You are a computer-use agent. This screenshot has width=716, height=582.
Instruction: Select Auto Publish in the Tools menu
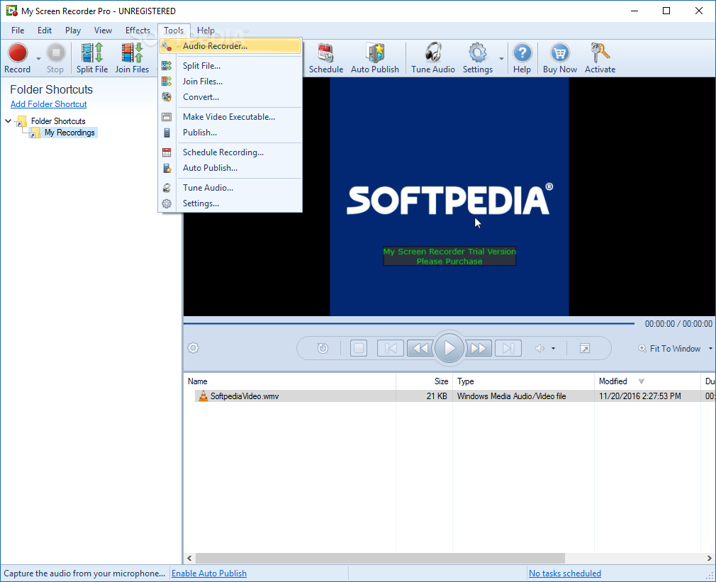230,168
